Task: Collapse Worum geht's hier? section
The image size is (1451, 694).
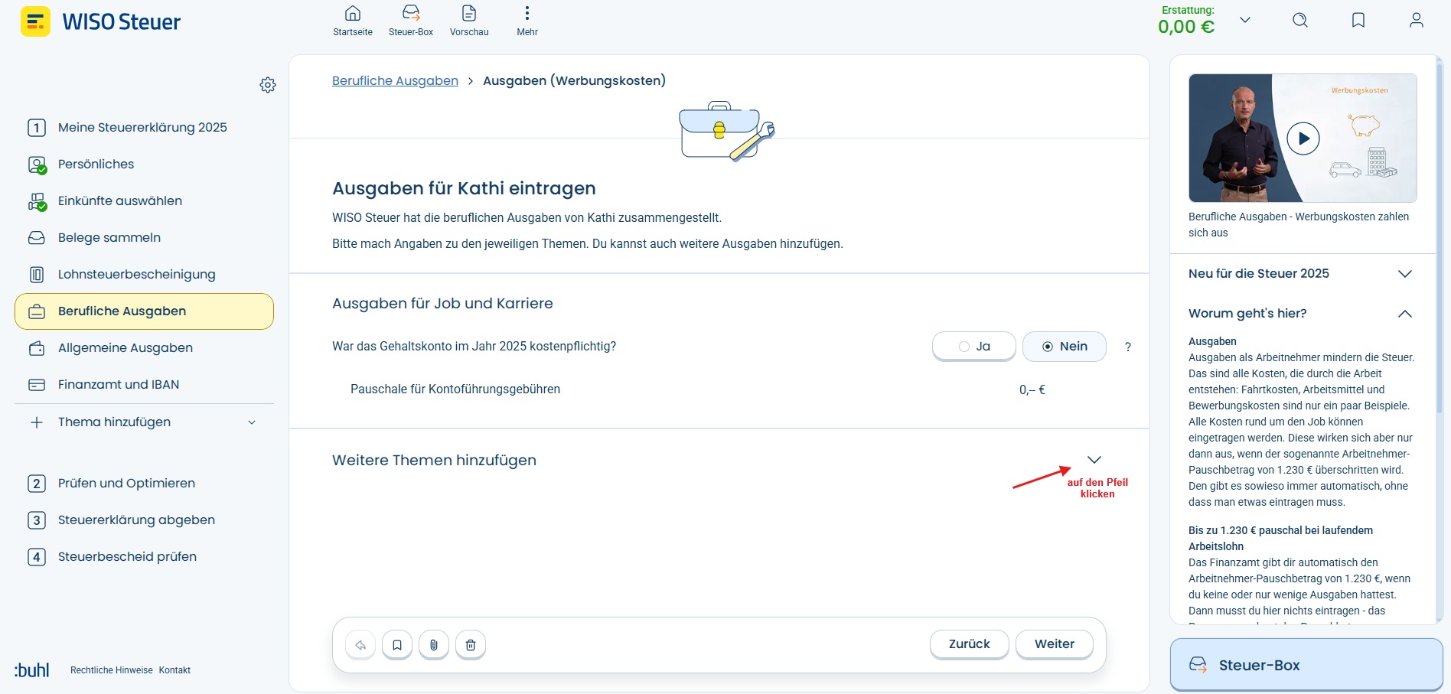Action: pos(1405,314)
